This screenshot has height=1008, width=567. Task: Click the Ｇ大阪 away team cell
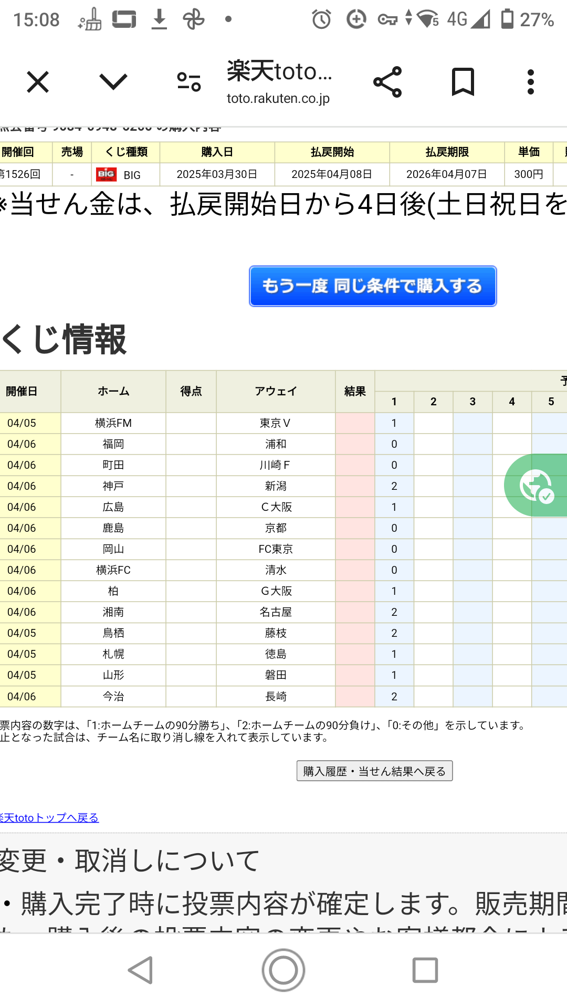tap(276, 591)
